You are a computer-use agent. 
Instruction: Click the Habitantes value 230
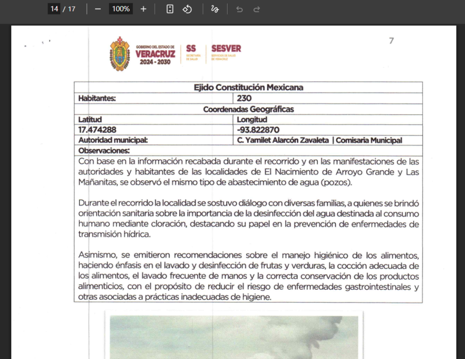click(x=244, y=98)
